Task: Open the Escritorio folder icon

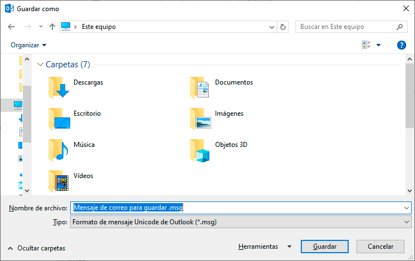Action: click(58, 117)
